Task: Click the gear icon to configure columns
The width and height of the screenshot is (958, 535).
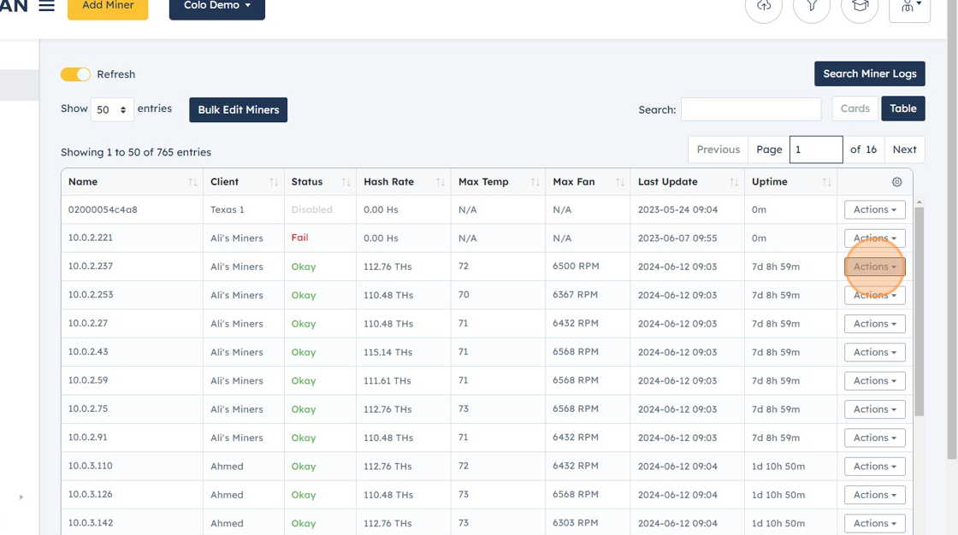Action: click(x=896, y=181)
